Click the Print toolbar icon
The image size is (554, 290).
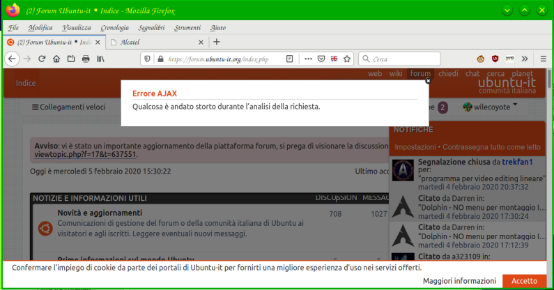click(x=86, y=59)
